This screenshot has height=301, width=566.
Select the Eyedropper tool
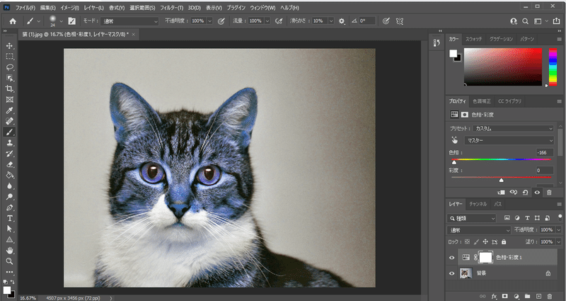point(10,110)
